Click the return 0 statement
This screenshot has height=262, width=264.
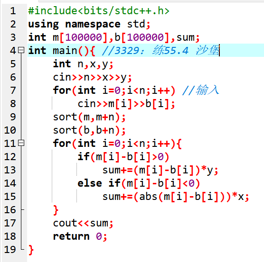point(80,236)
